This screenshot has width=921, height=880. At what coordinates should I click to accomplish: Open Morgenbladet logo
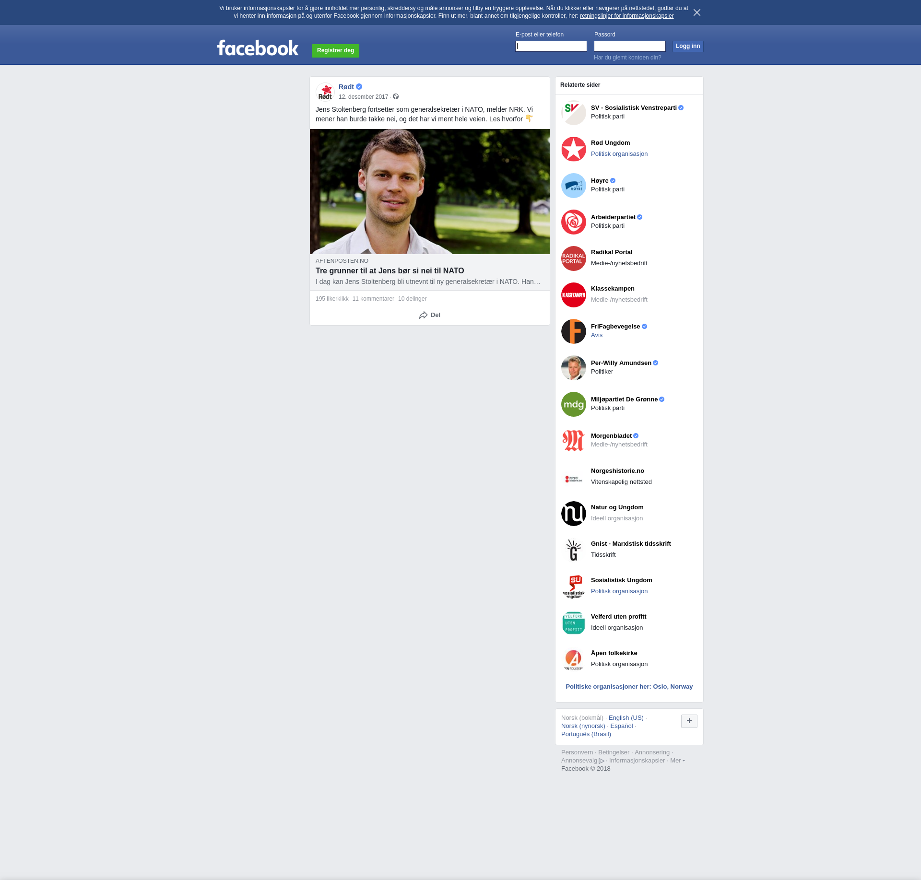tap(574, 441)
